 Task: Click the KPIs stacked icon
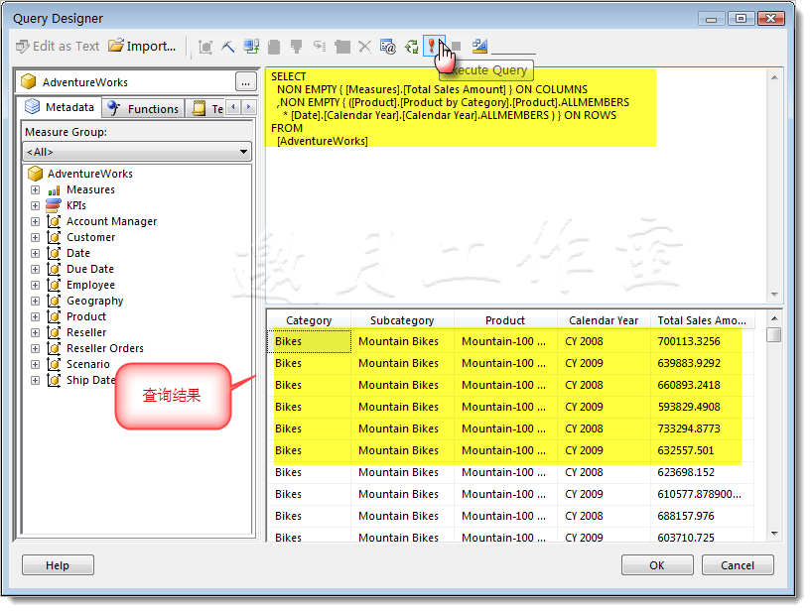pos(54,205)
